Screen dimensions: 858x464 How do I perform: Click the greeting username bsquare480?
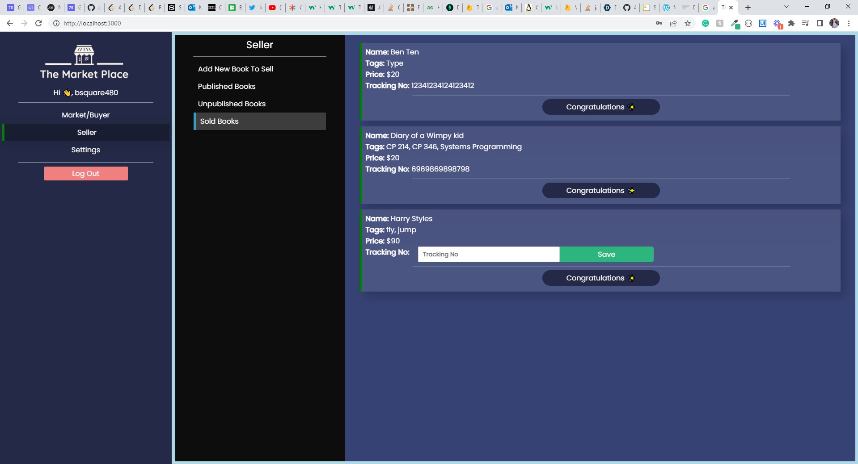coord(97,92)
